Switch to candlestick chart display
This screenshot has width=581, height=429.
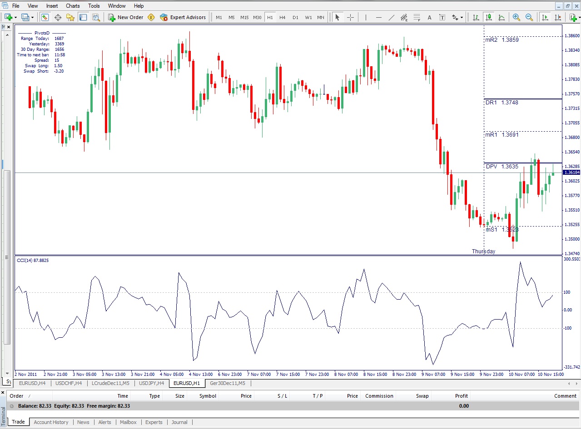click(x=489, y=17)
